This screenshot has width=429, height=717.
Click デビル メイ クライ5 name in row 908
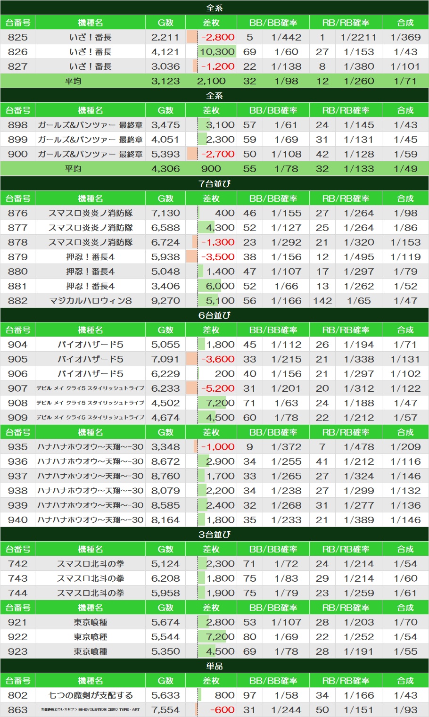(91, 403)
